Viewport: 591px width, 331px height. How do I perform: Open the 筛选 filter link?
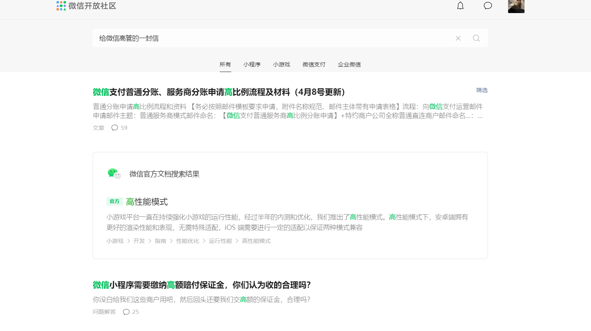(482, 90)
